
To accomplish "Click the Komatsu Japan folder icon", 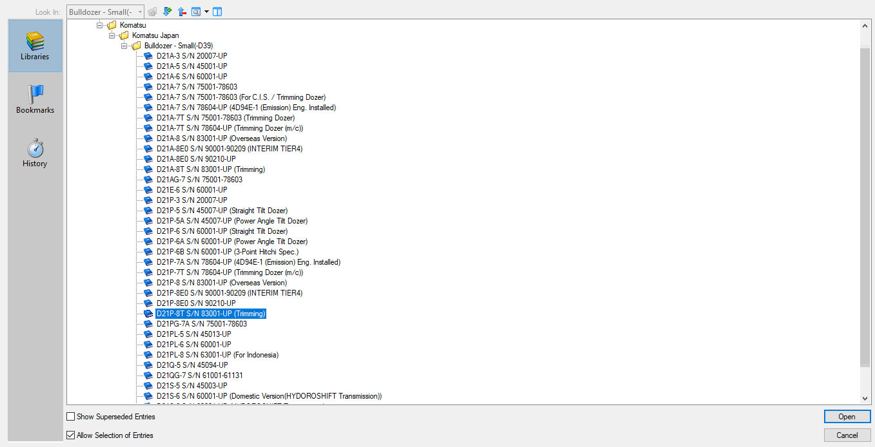I will coord(124,35).
